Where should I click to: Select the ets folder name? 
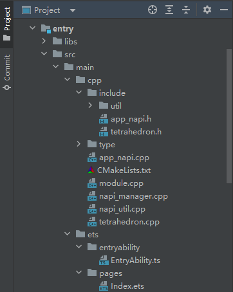(x=93, y=235)
